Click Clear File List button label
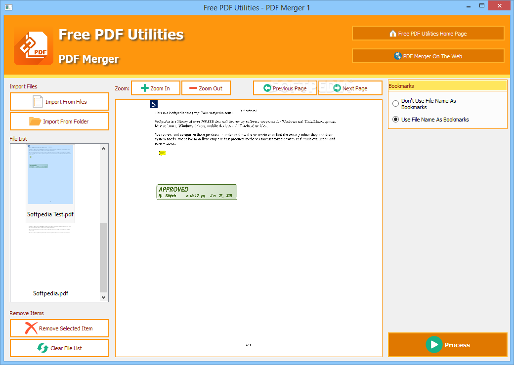The width and height of the screenshot is (514, 365). 66,348
